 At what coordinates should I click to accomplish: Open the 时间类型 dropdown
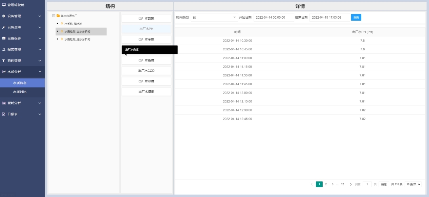(x=214, y=18)
